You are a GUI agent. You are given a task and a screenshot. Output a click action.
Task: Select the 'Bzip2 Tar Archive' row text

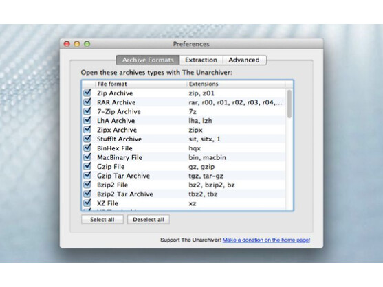tap(125, 194)
